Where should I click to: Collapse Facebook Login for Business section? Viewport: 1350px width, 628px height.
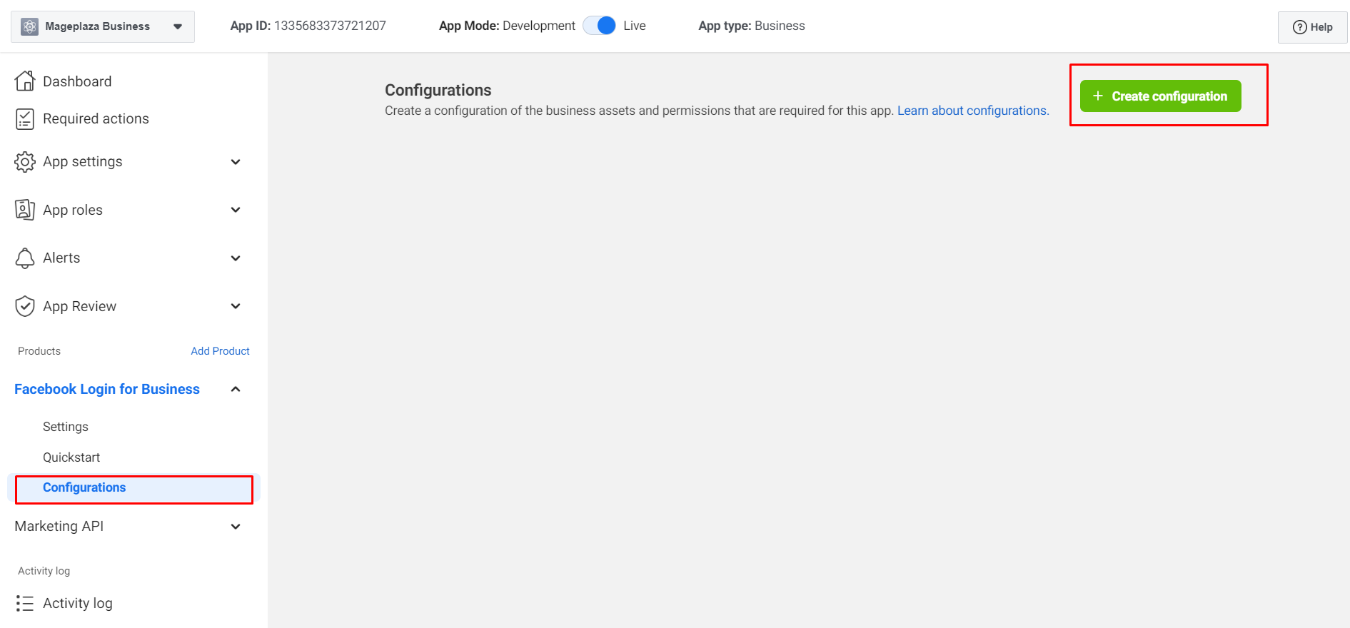tap(236, 389)
